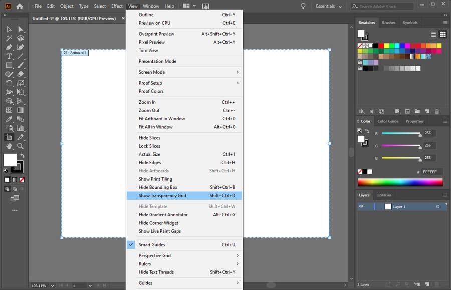Switch to the Color Guide tab
The height and width of the screenshot is (290, 451).
(x=388, y=121)
